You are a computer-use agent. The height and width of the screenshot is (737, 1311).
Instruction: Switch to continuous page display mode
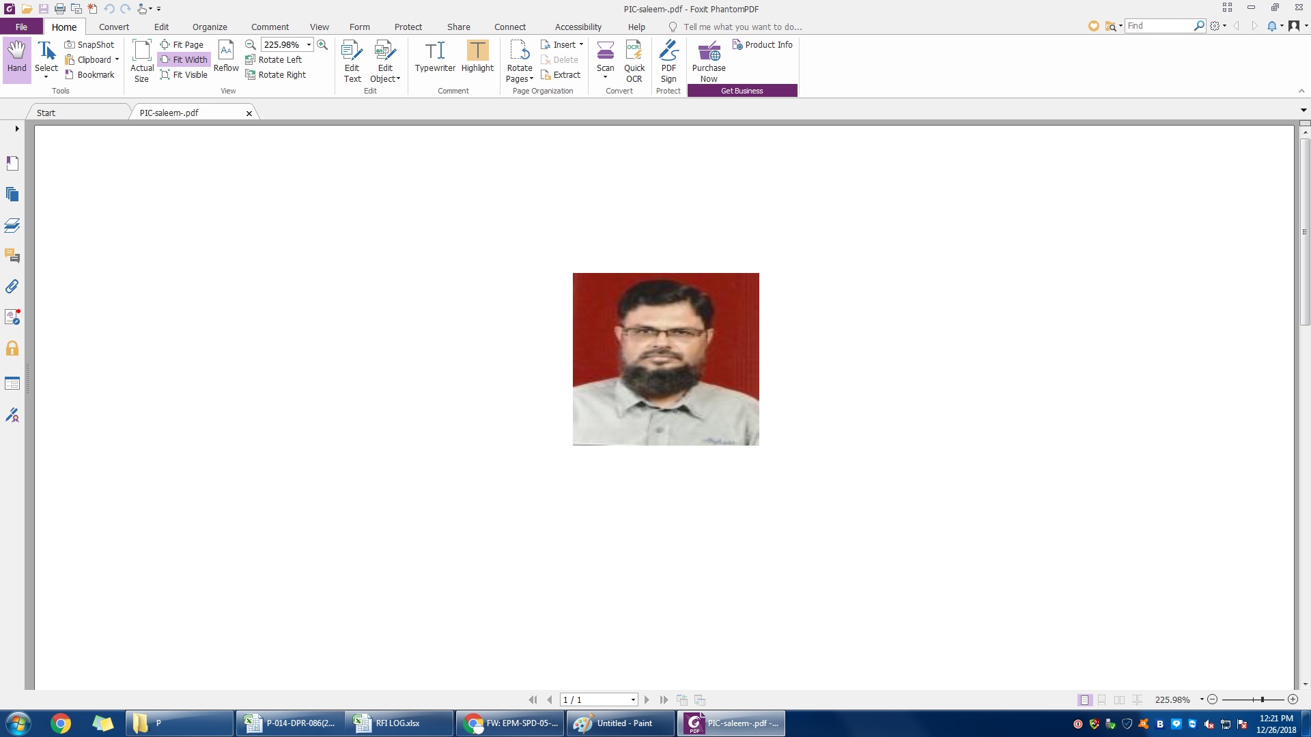click(x=1102, y=699)
